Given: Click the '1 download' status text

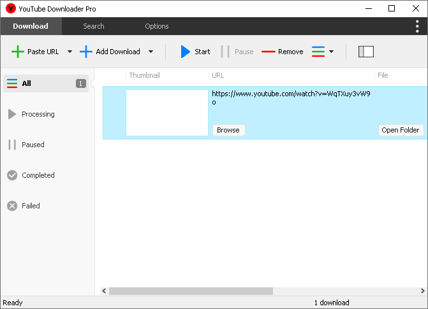Looking at the screenshot, I should 332,303.
